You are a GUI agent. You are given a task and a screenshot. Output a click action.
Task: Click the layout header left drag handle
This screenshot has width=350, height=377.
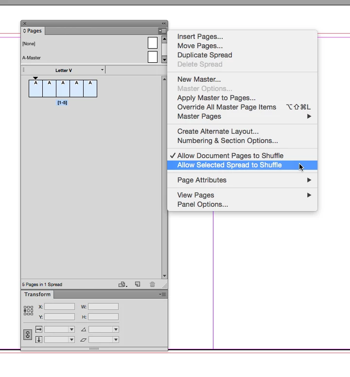23,70
